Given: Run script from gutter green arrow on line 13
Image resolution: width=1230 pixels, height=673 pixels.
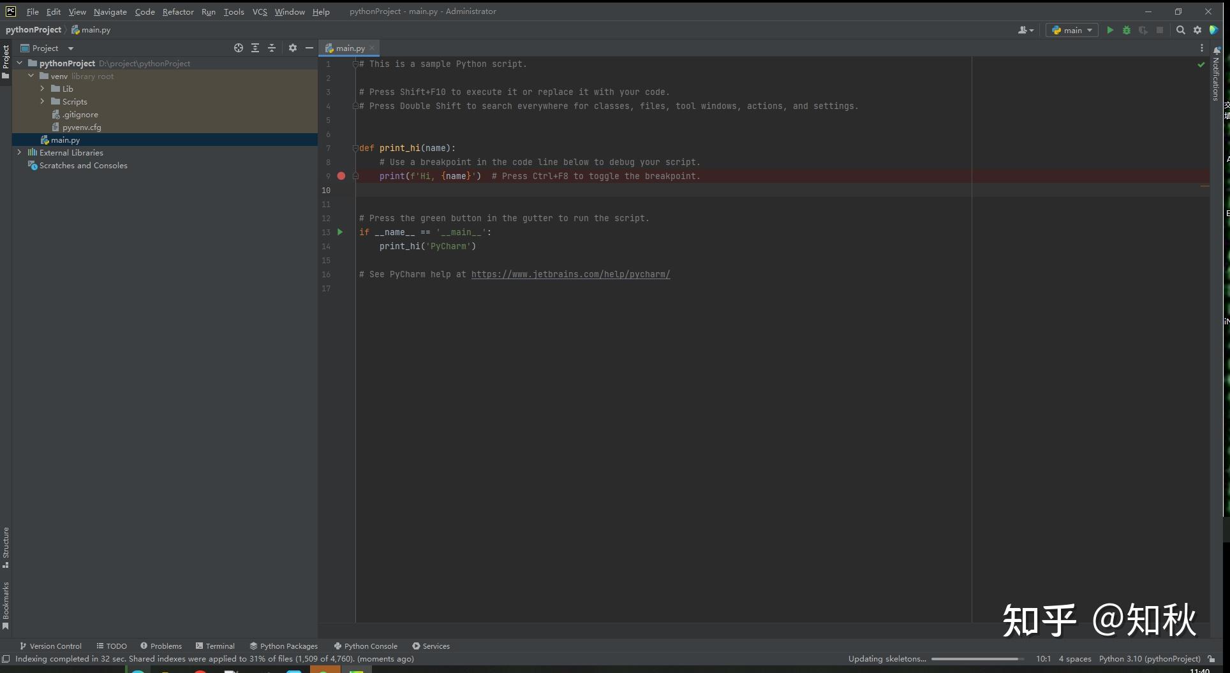Looking at the screenshot, I should 340,232.
